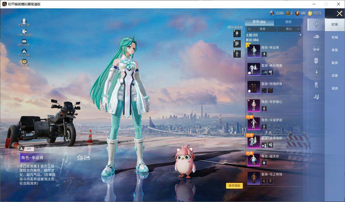Click the badge currency icon beside 580
The width and height of the screenshot is (345, 202).
click(x=297, y=13)
